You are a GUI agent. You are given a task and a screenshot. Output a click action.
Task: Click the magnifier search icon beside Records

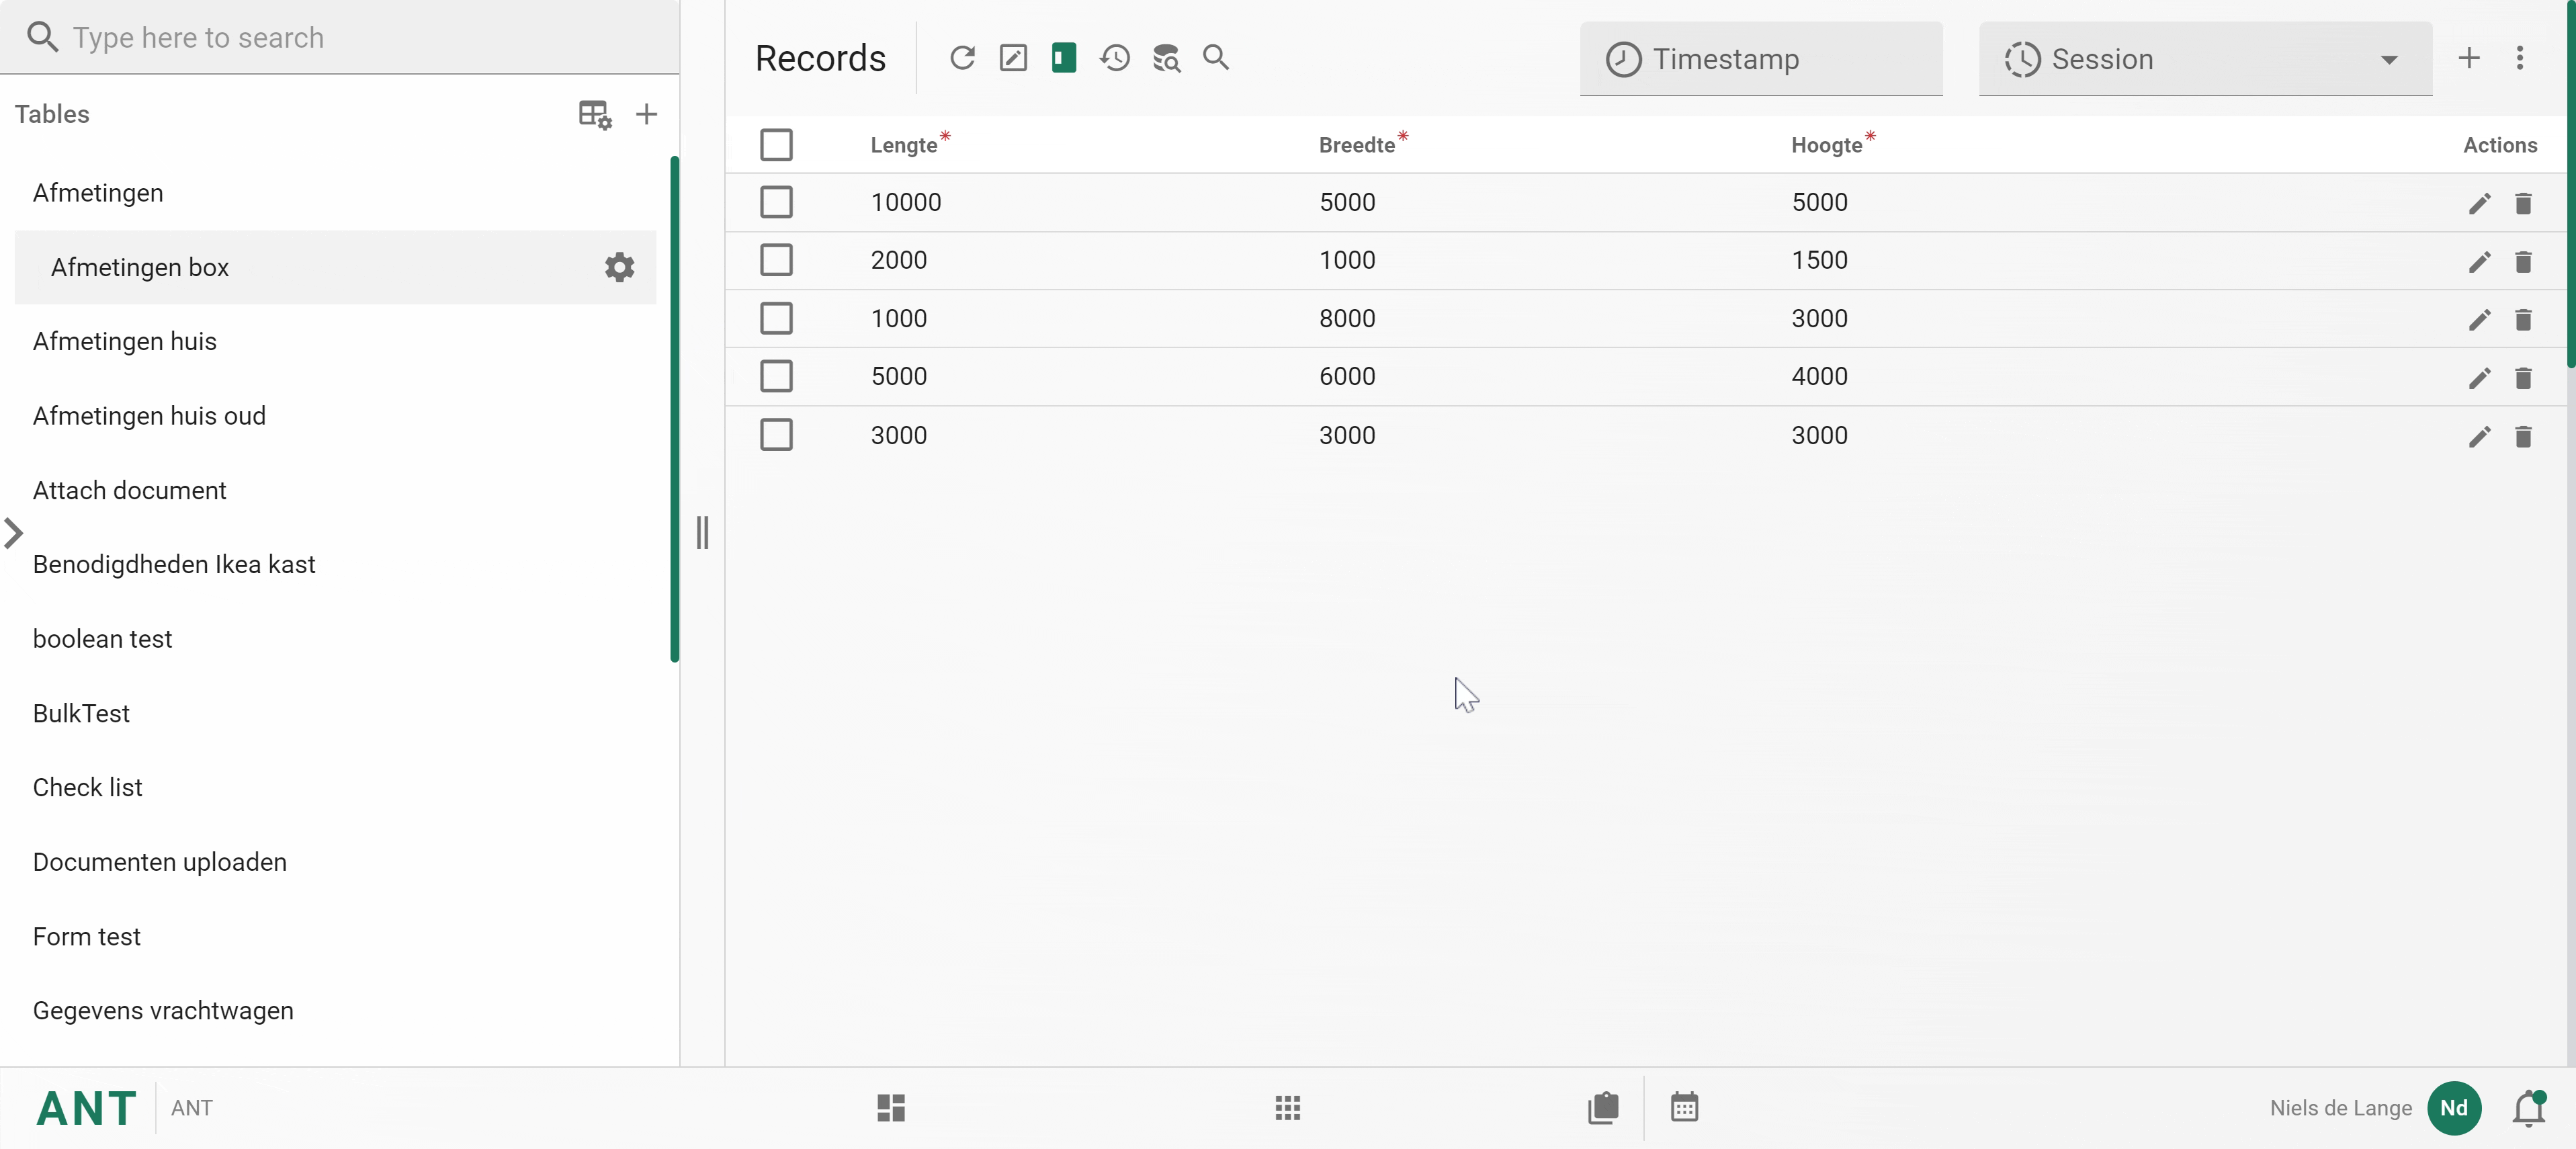[1216, 58]
